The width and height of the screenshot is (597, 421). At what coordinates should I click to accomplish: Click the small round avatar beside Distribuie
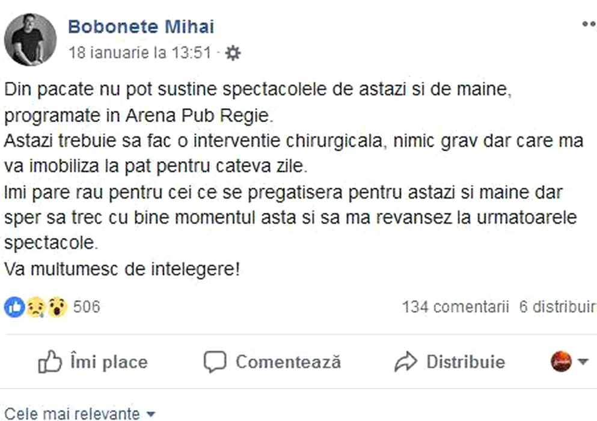[561, 361]
